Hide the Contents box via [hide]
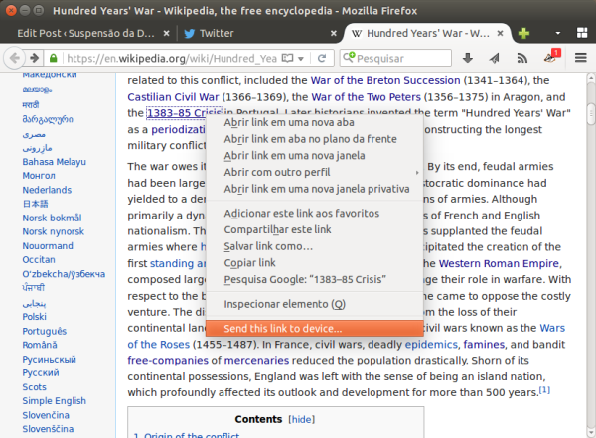The image size is (596, 438). pos(301,419)
